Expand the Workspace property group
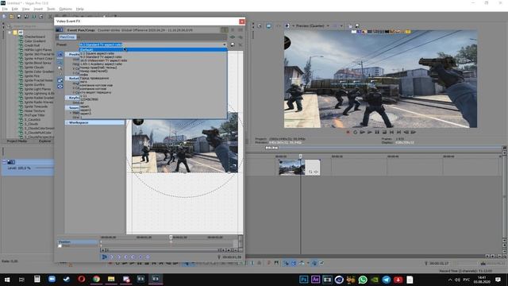The width and height of the screenshot is (508, 286). [x=67, y=122]
